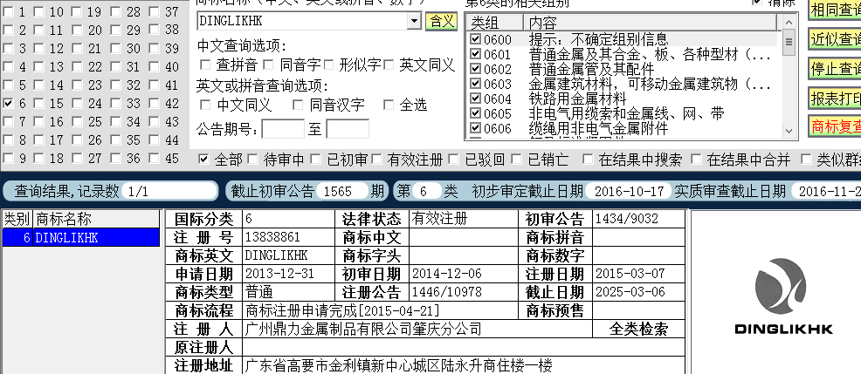This screenshot has height=374, width=861.
Task: Uncheck group 0602 checkbox
Action: click(x=476, y=69)
